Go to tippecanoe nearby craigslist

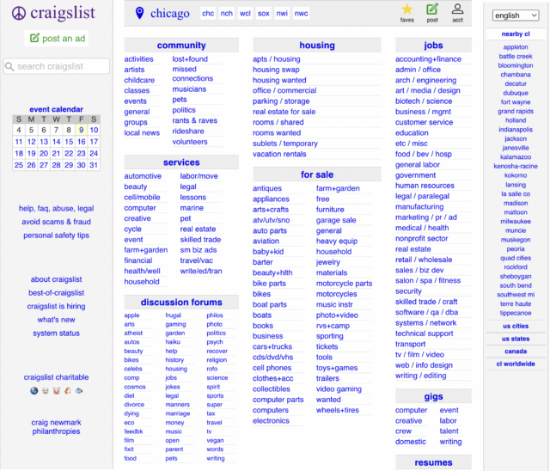click(516, 313)
